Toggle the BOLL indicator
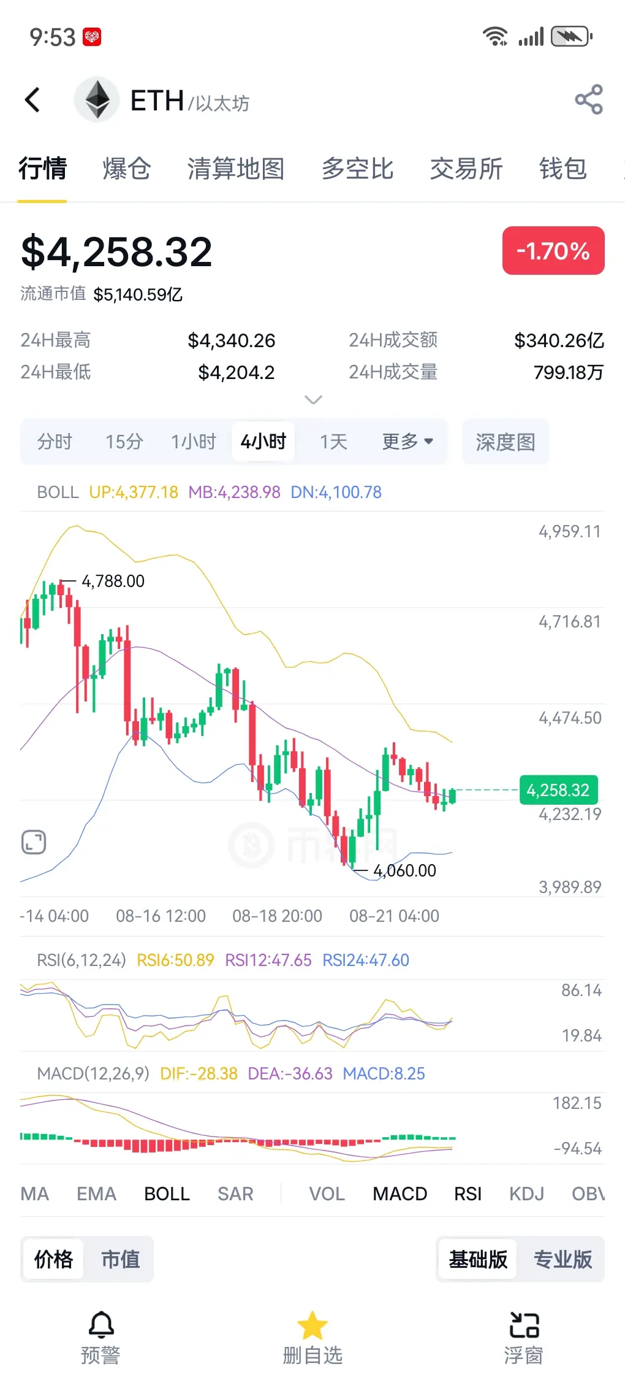Viewport: 625px width, 1380px height. pos(167,1194)
